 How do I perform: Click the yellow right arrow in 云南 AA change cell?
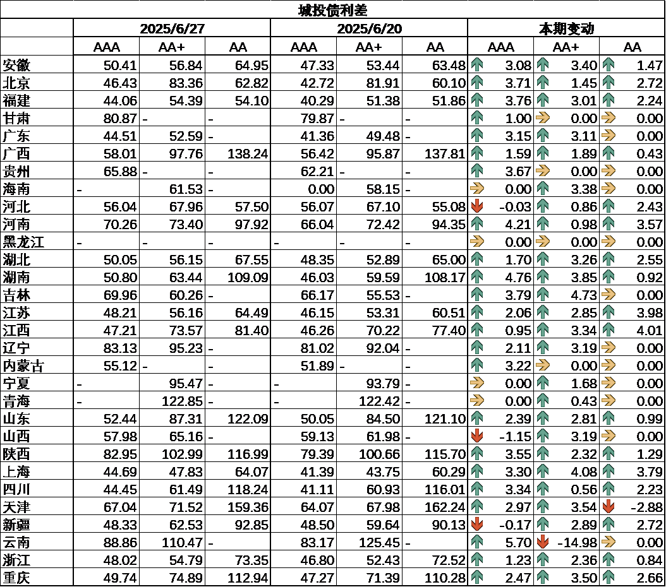point(608,542)
